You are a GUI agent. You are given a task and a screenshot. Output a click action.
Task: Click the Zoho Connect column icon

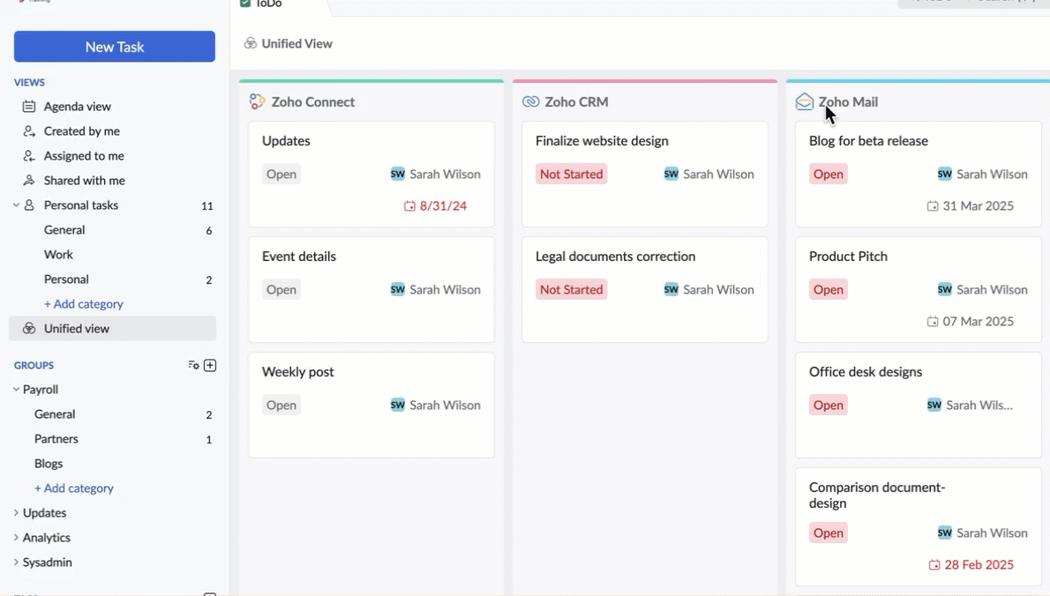[257, 101]
